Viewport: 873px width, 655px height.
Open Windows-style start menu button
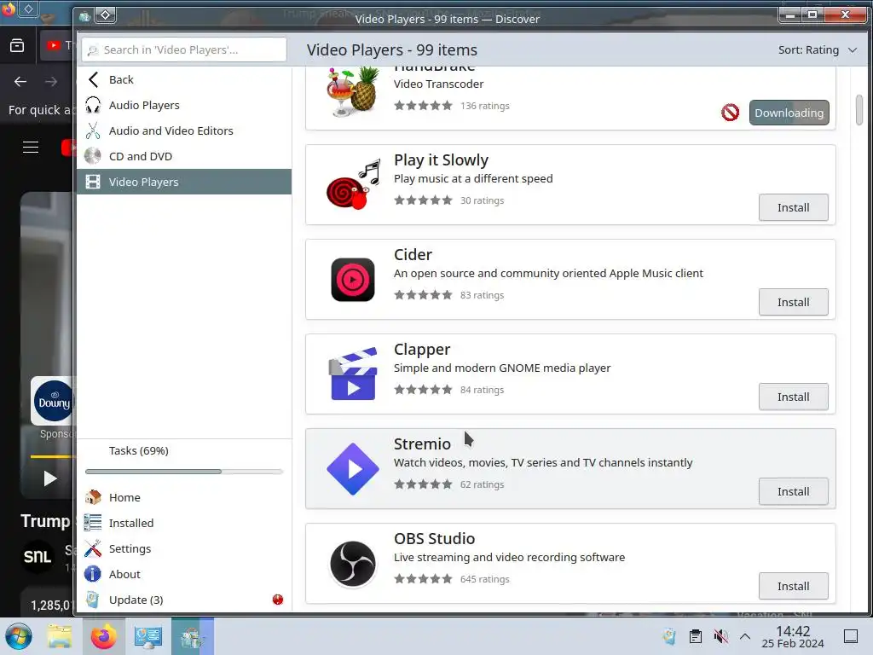pos(19,636)
